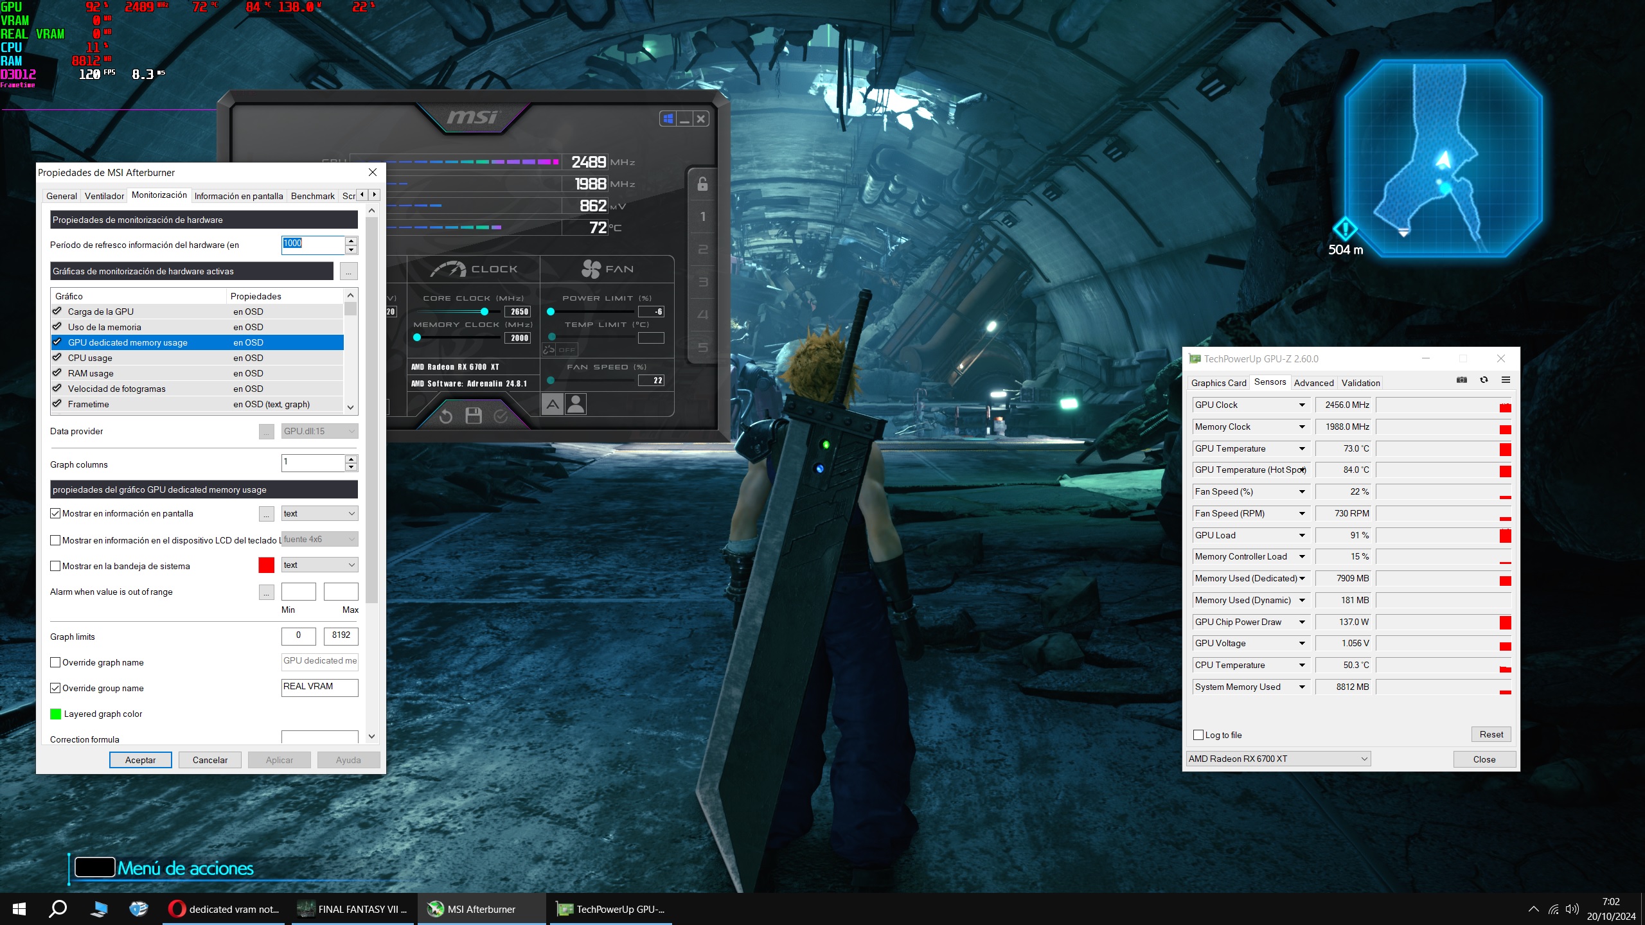Image resolution: width=1645 pixels, height=925 pixels.
Task: Click the Afterburner reset settings icon
Action: pyautogui.click(x=445, y=416)
